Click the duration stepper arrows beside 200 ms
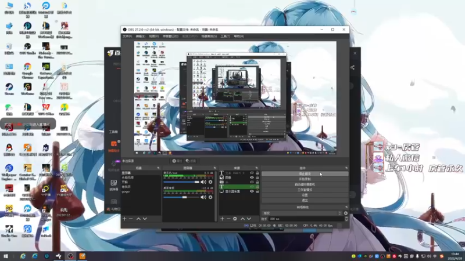Image resolution: width=465 pixels, height=261 pixels. [x=346, y=219]
